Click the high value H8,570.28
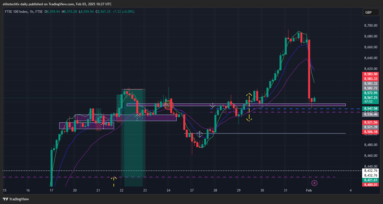This screenshot has height=204, width=383. [70, 12]
